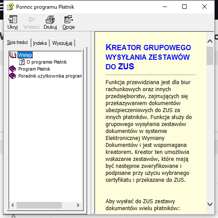Click the scroll down arrow of the content pane
This screenshot has height=218, width=218.
pos(210,204)
